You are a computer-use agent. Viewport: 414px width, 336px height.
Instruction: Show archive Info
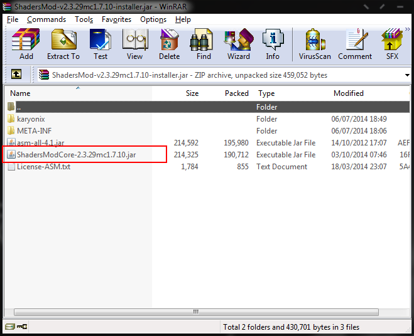[x=273, y=44]
